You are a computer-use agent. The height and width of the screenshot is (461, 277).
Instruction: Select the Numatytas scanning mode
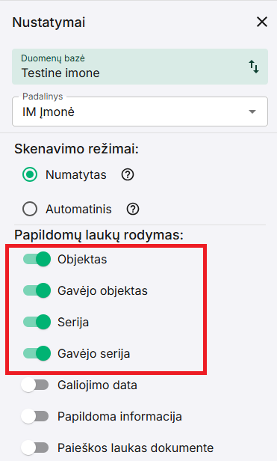click(x=30, y=174)
